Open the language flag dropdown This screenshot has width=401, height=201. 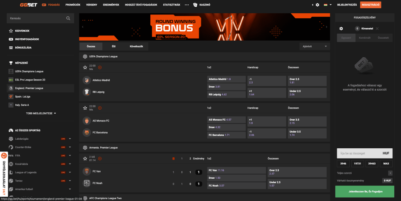327,5
